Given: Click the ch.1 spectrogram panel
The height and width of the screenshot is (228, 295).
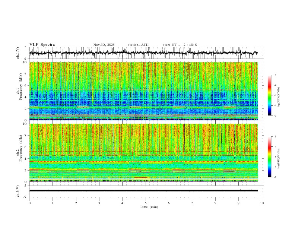Looking at the screenshot, I should [144, 91].
